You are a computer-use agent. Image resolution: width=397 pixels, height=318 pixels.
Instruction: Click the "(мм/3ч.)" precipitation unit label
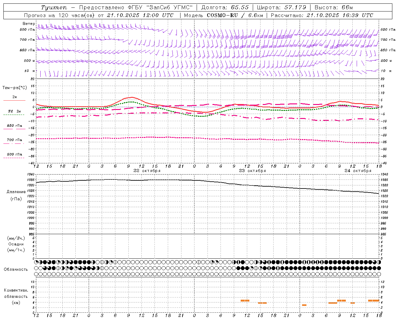(16, 238)
